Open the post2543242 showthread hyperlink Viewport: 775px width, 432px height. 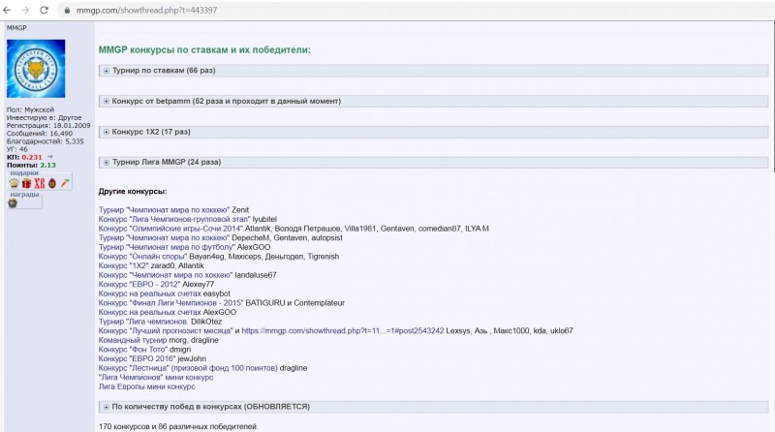pyautogui.click(x=343, y=330)
